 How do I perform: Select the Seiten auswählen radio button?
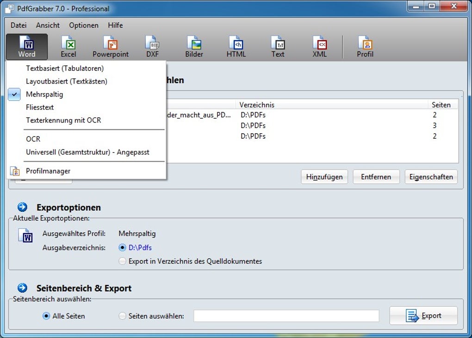[122, 316]
